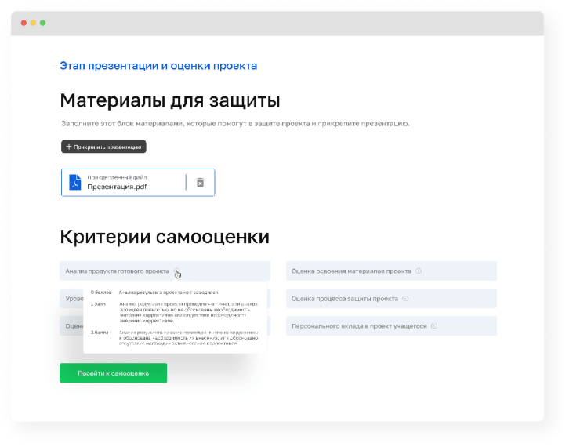569x447 pixels.
Task: Choose the Оценка процесса защиты проекта criterion
Action: 345,299
